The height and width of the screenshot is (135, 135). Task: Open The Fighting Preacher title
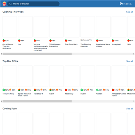point(86,45)
